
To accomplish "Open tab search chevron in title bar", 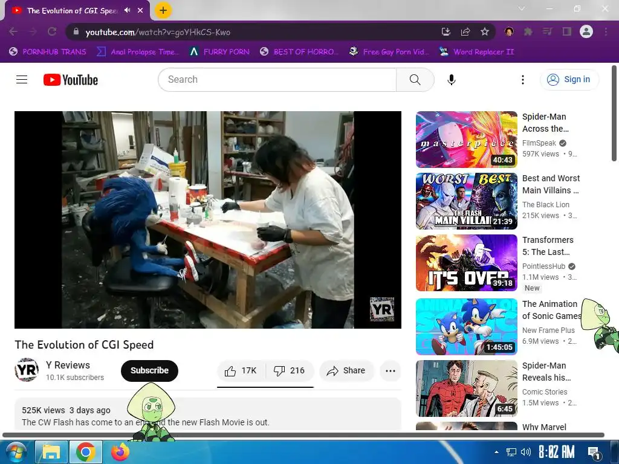I will pyautogui.click(x=522, y=8).
